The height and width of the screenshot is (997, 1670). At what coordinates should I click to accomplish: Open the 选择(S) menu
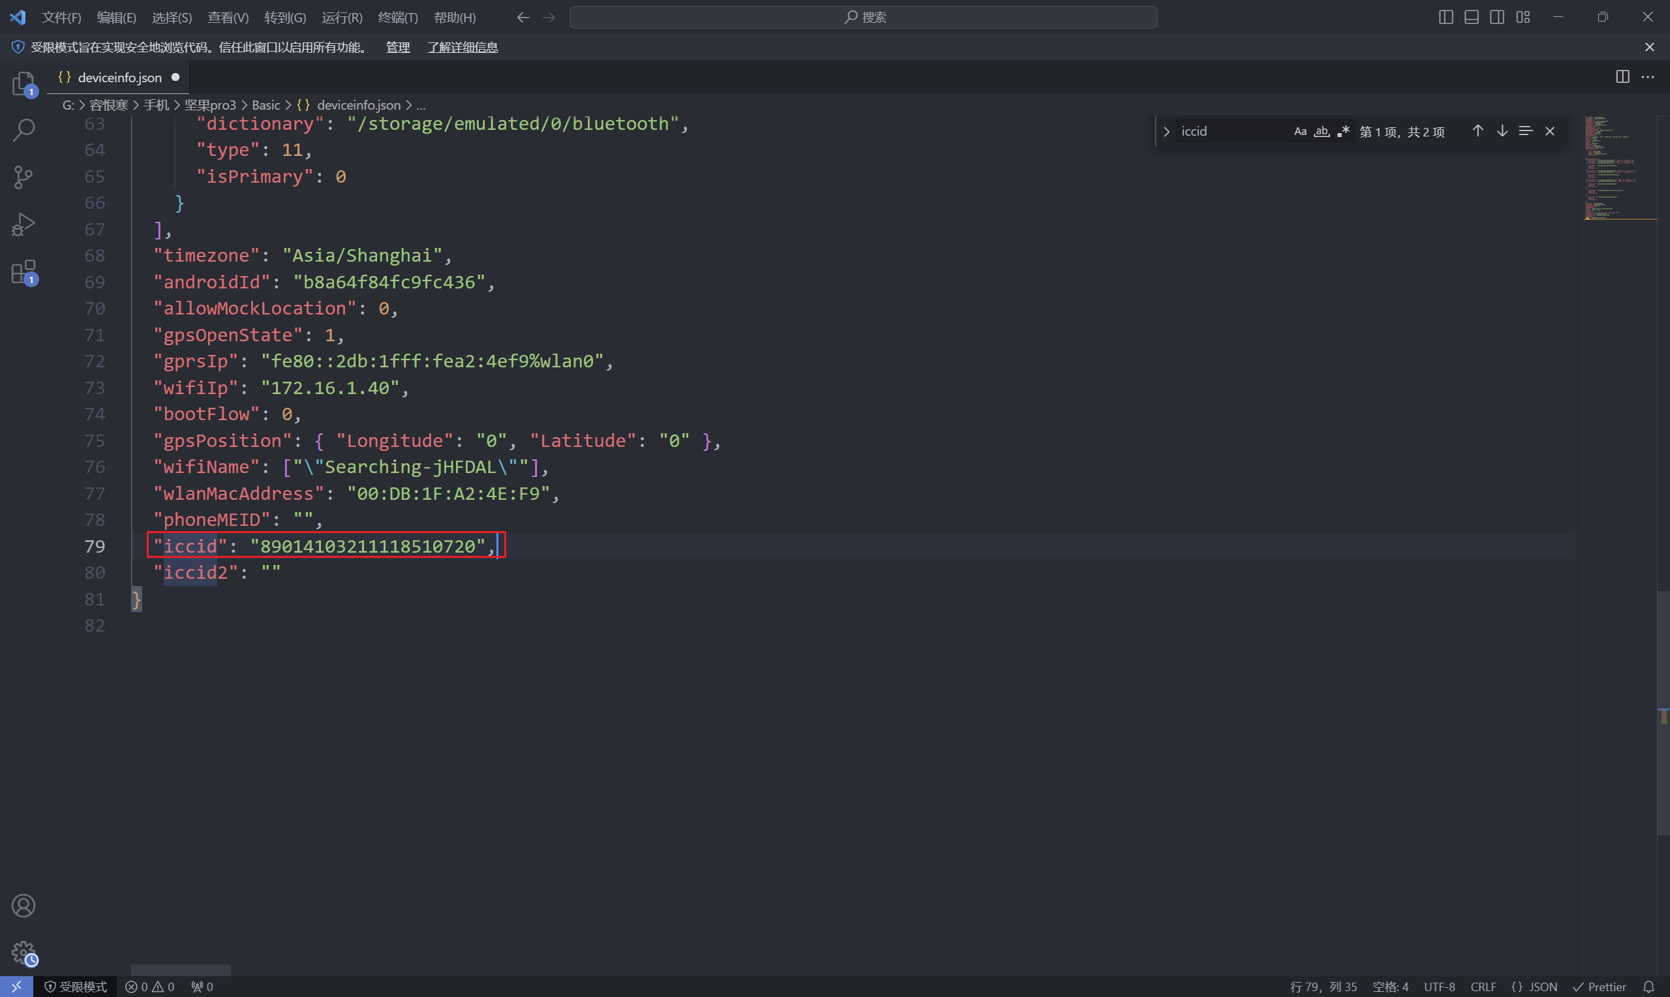point(172,18)
